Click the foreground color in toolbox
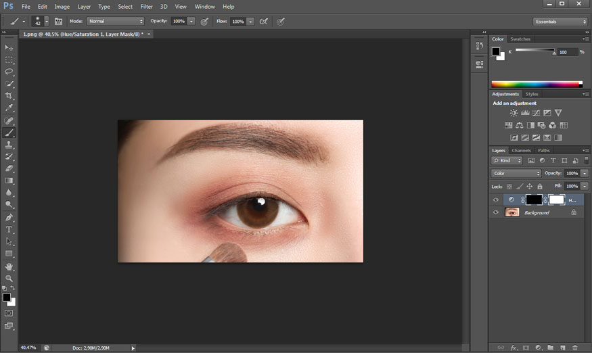 point(6,297)
